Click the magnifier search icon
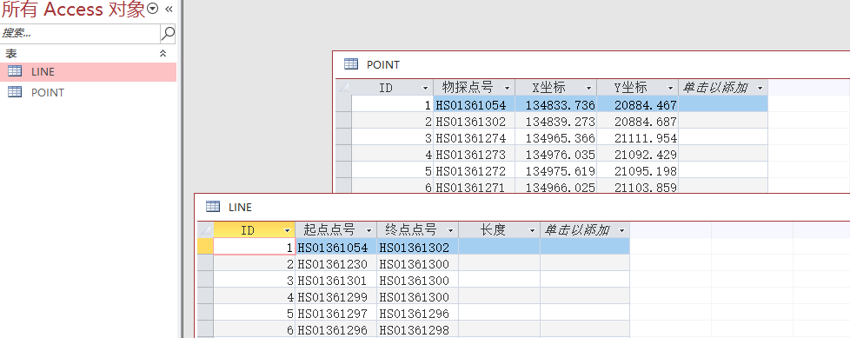The image size is (850, 338). click(x=168, y=33)
